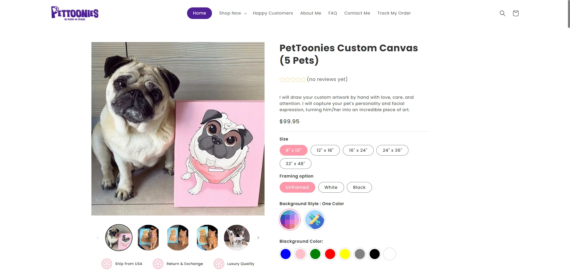Image resolution: width=570 pixels, height=270 pixels.
Task: Expand the Shop Now dropdown
Action: [x=233, y=13]
